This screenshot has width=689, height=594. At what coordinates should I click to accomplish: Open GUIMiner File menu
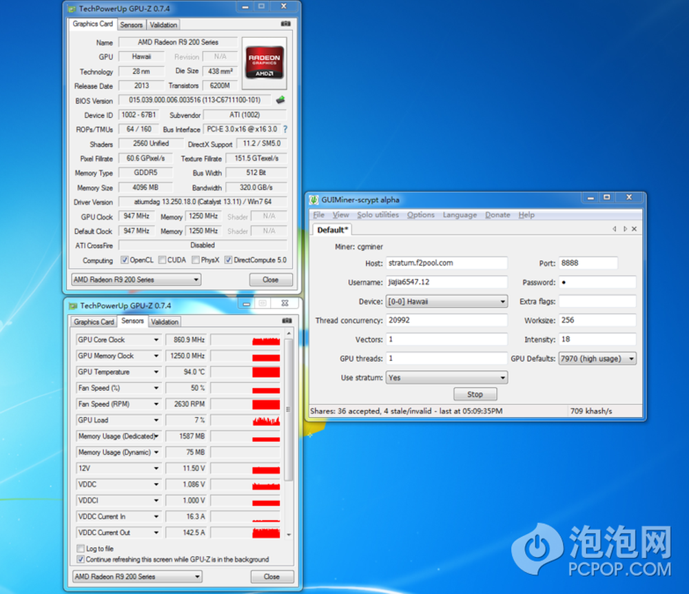pyautogui.click(x=318, y=215)
